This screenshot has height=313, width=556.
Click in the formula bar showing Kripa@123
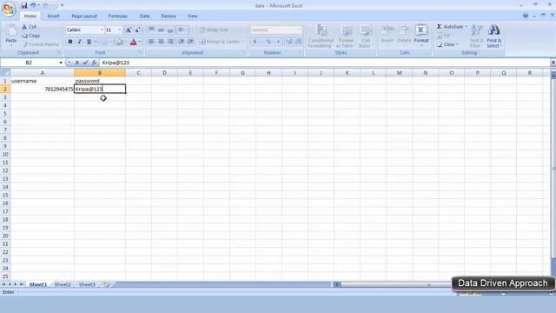tap(324, 63)
